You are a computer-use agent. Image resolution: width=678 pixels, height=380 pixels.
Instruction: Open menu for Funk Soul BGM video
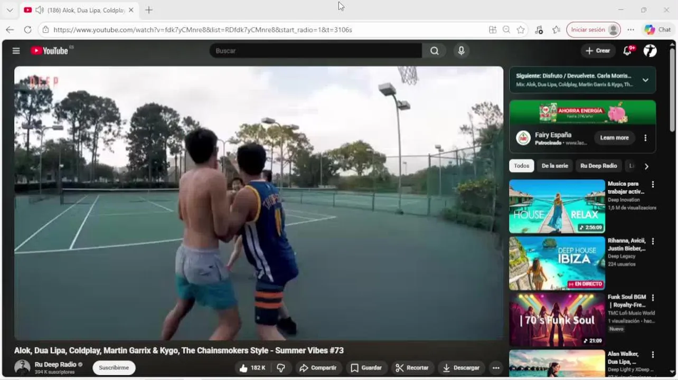pos(653,298)
